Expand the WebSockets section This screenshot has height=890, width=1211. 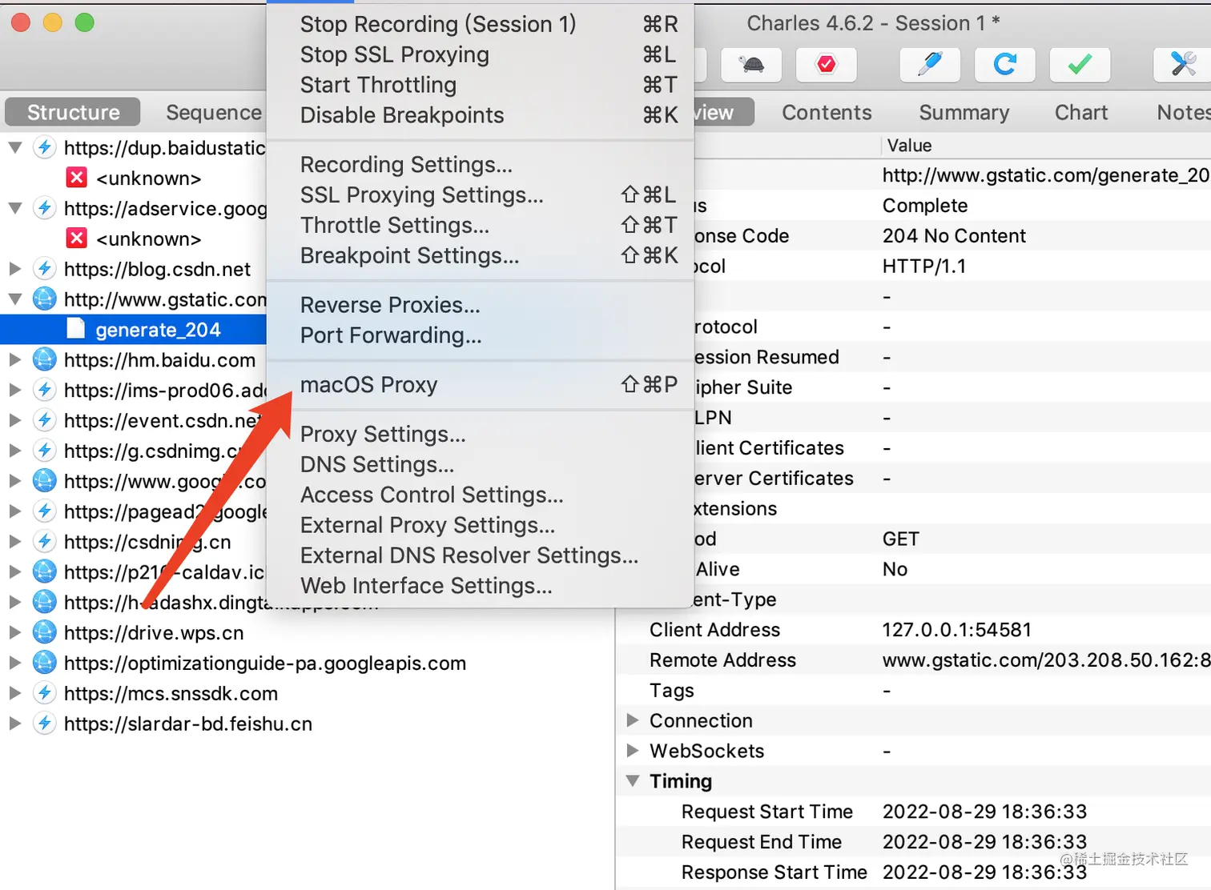633,751
